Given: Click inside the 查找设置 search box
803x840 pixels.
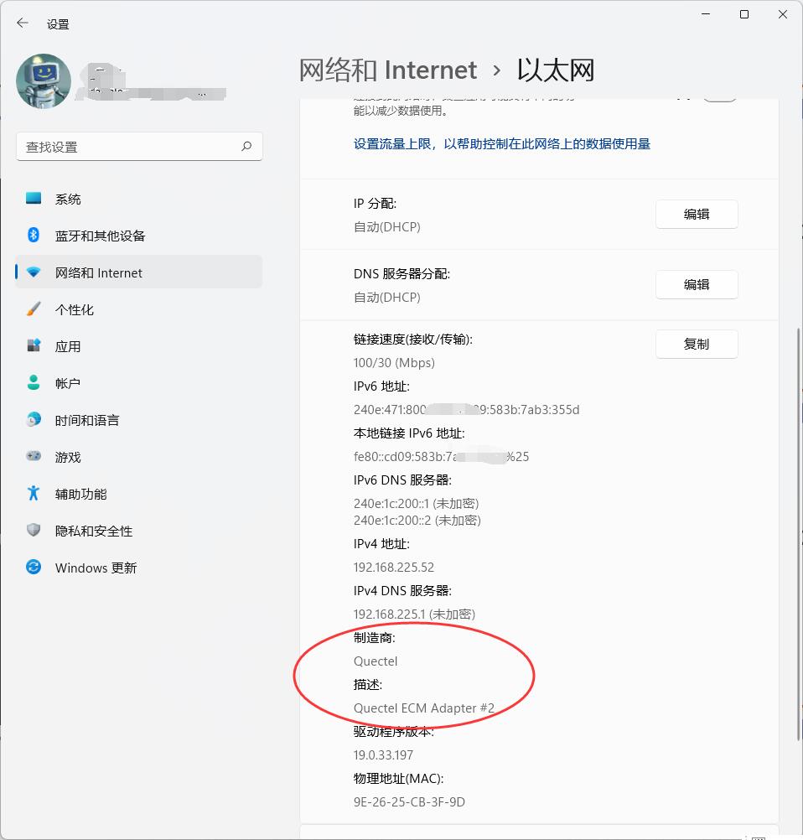Looking at the screenshot, I should click(139, 146).
